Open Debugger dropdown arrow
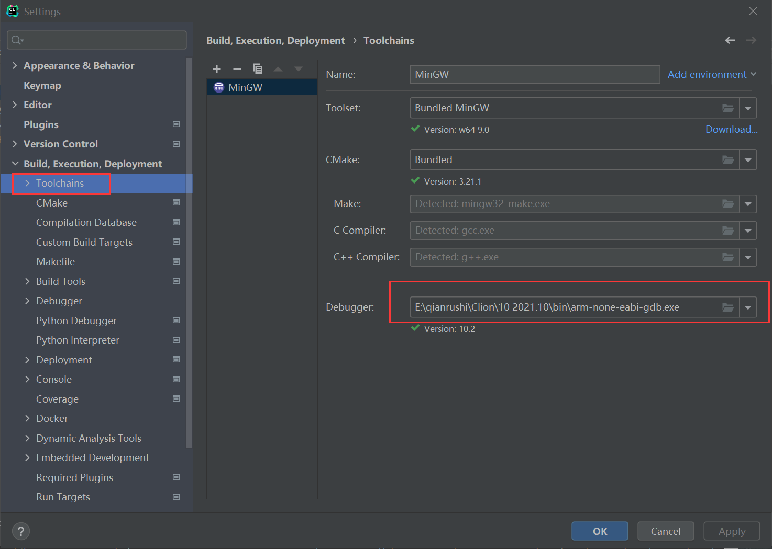The image size is (772, 549). [x=748, y=307]
